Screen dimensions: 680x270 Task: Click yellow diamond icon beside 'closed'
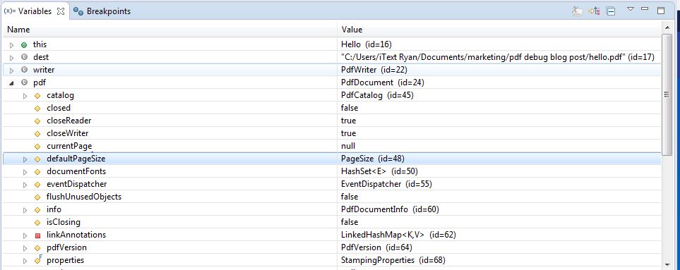[x=37, y=108]
